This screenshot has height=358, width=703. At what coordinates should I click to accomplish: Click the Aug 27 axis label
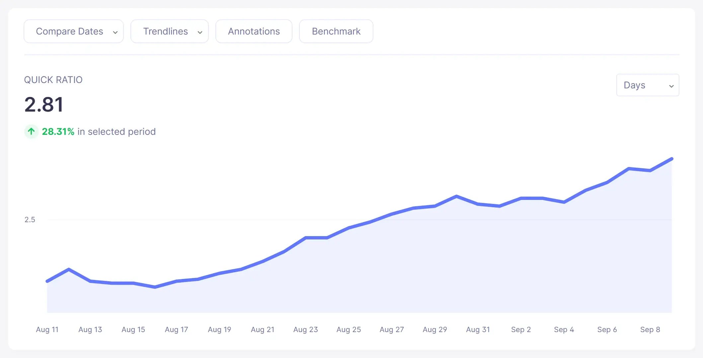coord(392,329)
